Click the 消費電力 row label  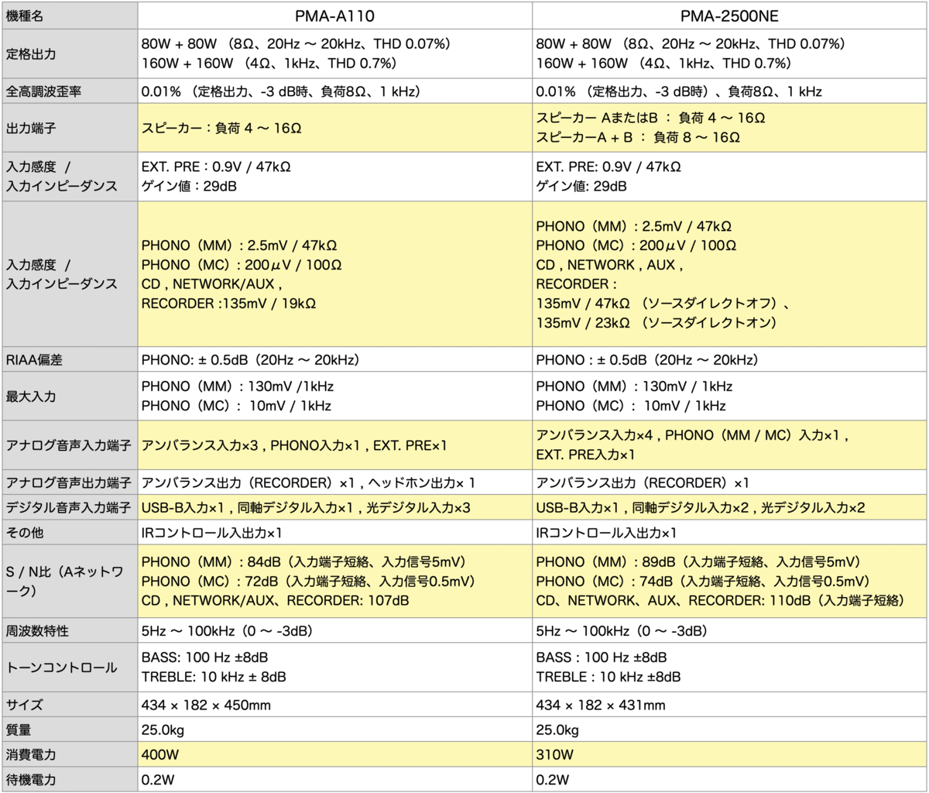point(70,754)
